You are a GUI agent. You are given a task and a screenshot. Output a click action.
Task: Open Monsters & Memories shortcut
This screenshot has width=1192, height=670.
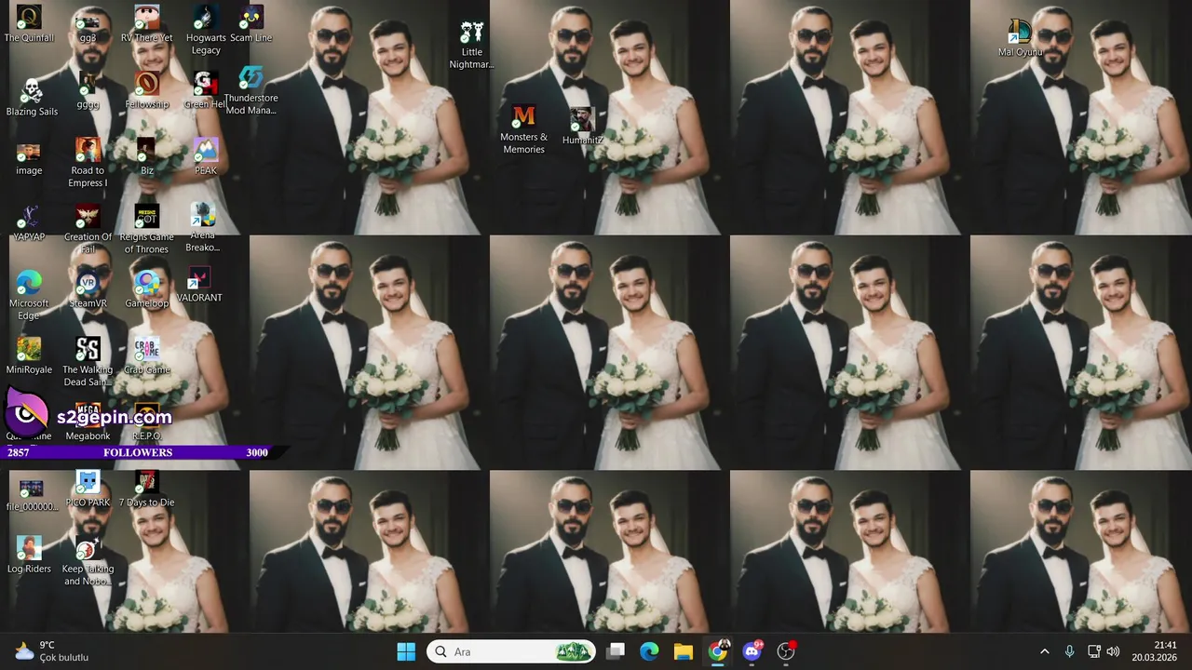coord(524,129)
